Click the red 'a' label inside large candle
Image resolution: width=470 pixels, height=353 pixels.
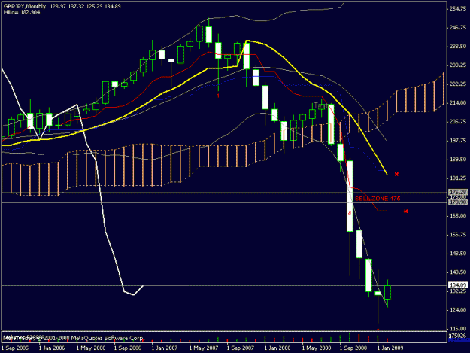point(349,213)
